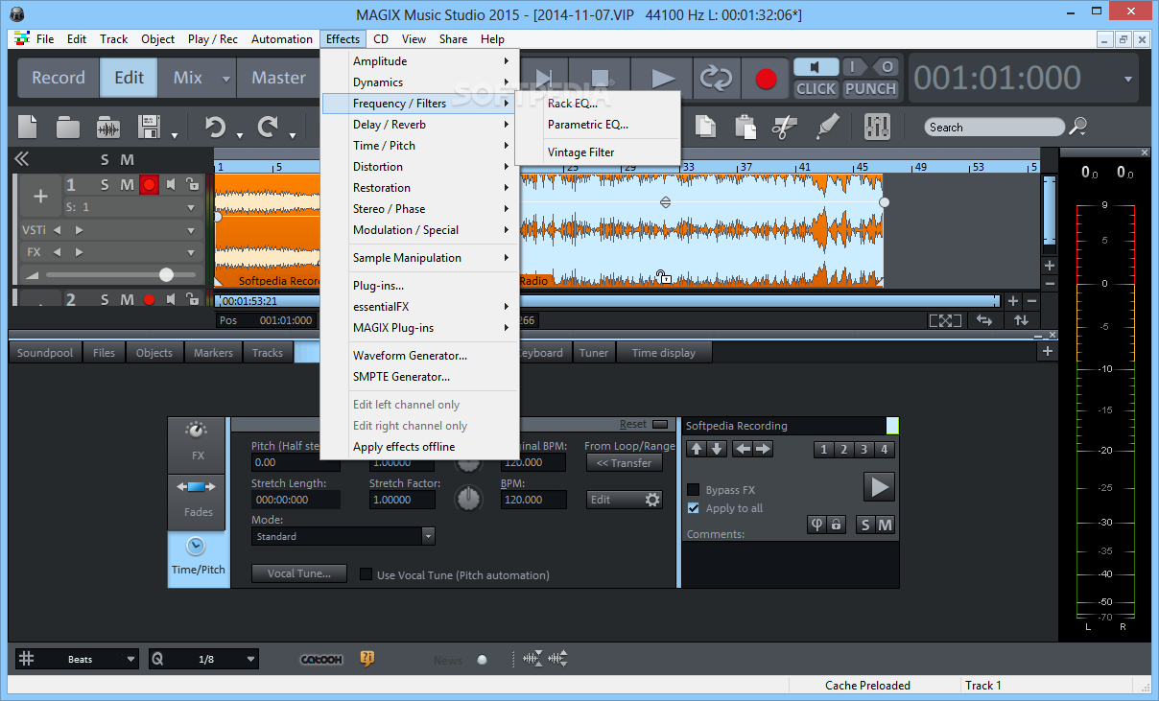Solo track 1 with its S button
Viewport: 1159px width, 701px height.
pyautogui.click(x=106, y=184)
